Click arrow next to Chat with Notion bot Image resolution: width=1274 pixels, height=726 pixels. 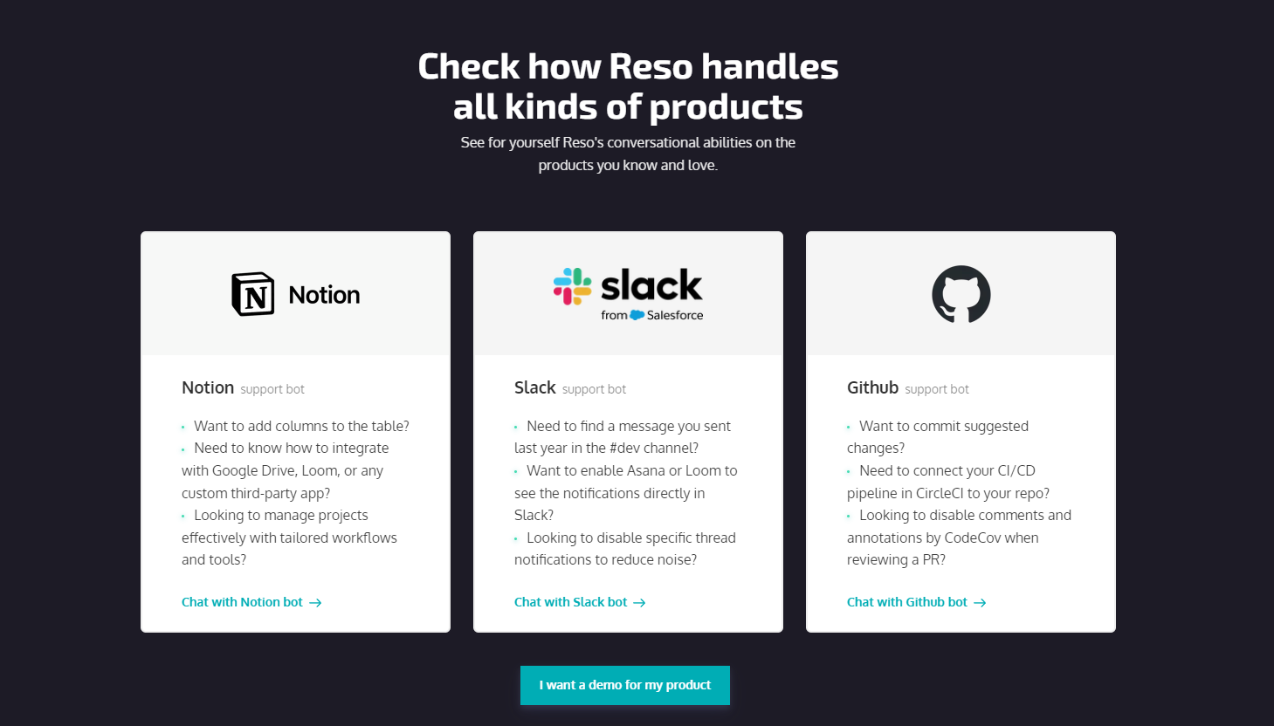coord(316,603)
